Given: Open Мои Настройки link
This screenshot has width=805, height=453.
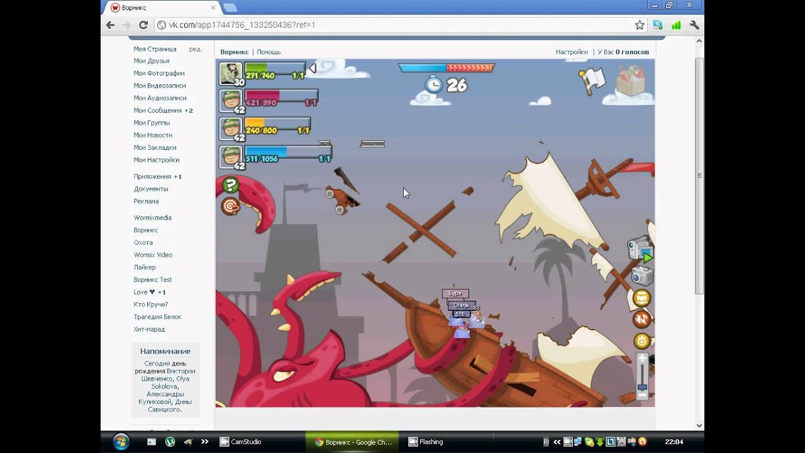Looking at the screenshot, I should [157, 160].
